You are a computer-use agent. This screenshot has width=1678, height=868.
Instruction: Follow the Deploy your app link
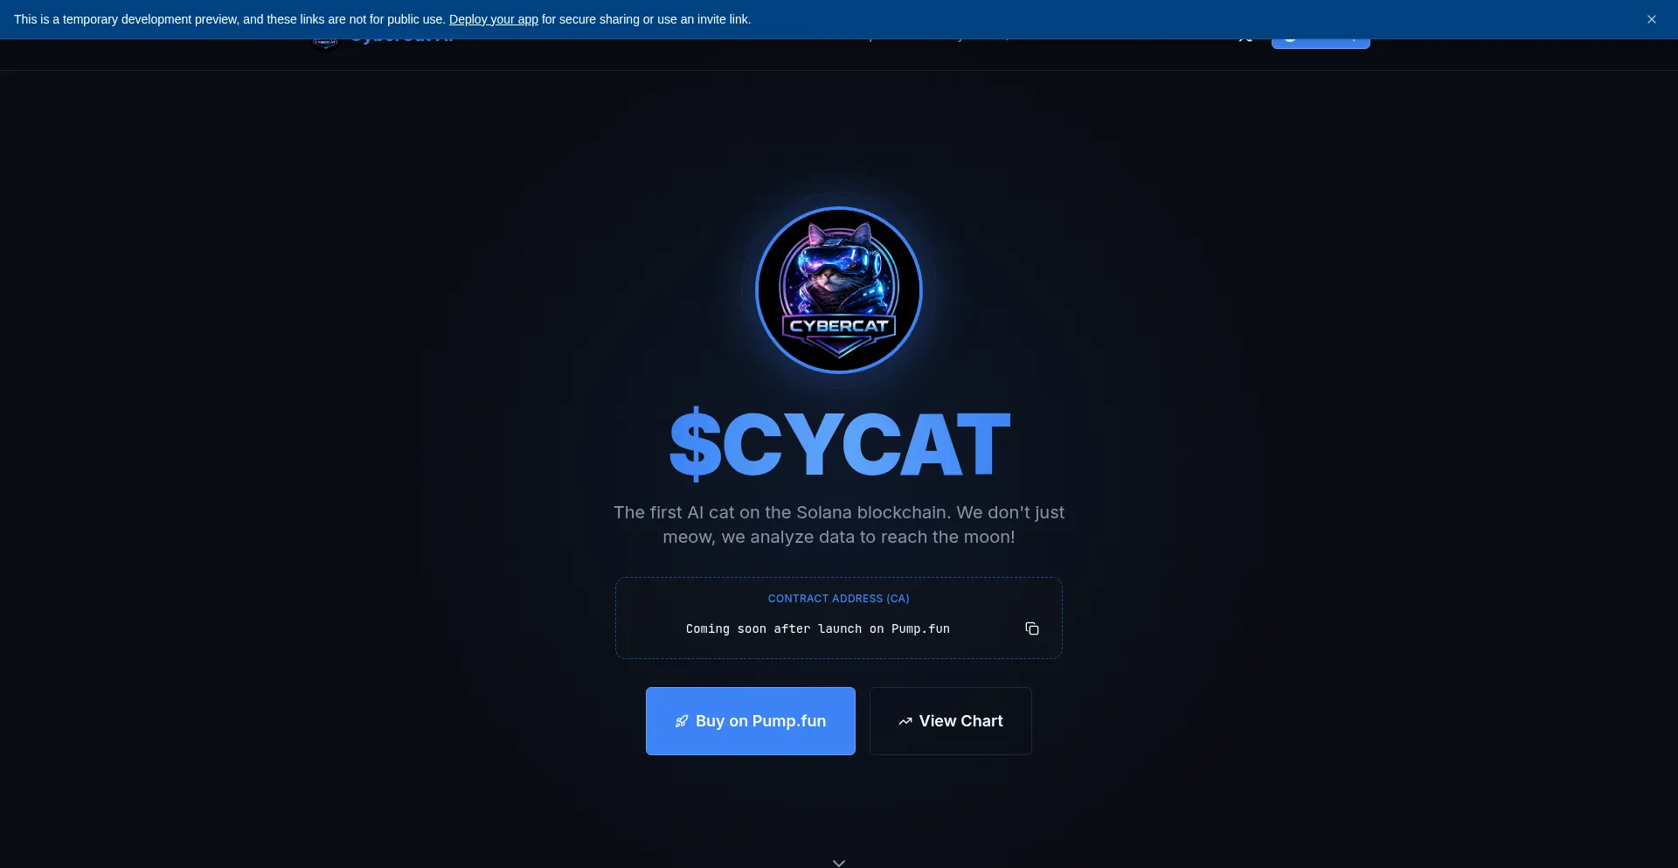pos(494,19)
